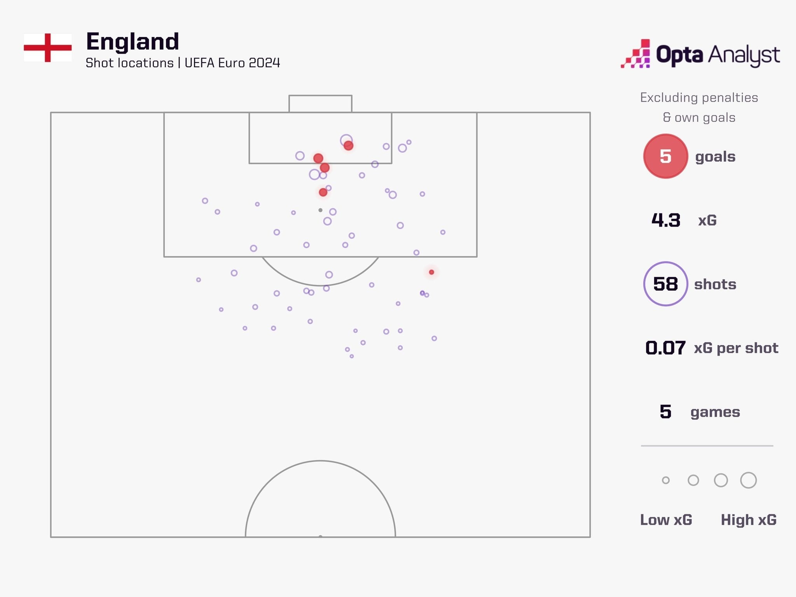Viewport: 796px width, 597px height.
Task: Click the goal marker nearest the goal line
Action: click(348, 146)
